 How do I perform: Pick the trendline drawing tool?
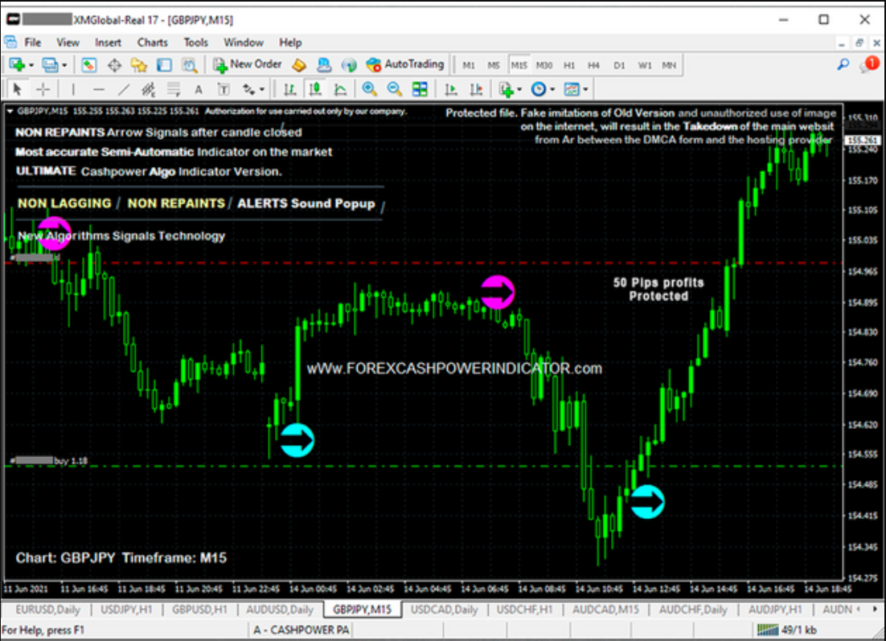click(x=123, y=89)
